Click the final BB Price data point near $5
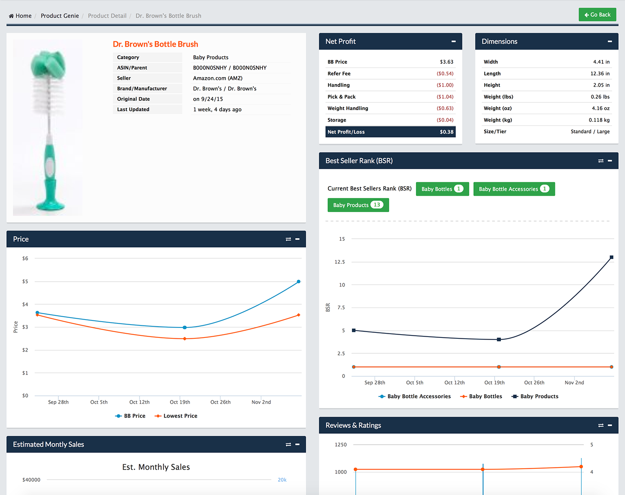 (x=298, y=282)
